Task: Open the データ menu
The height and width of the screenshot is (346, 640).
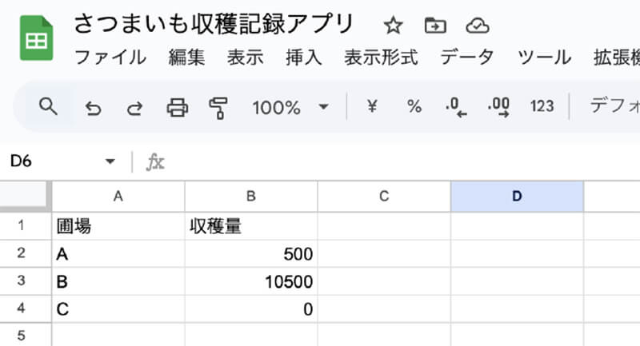Action: (467, 58)
